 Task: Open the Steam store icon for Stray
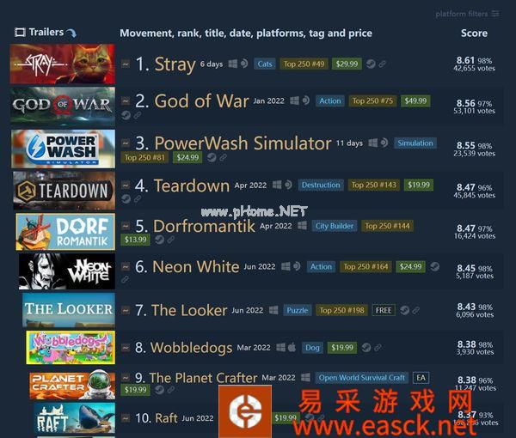coord(371,64)
